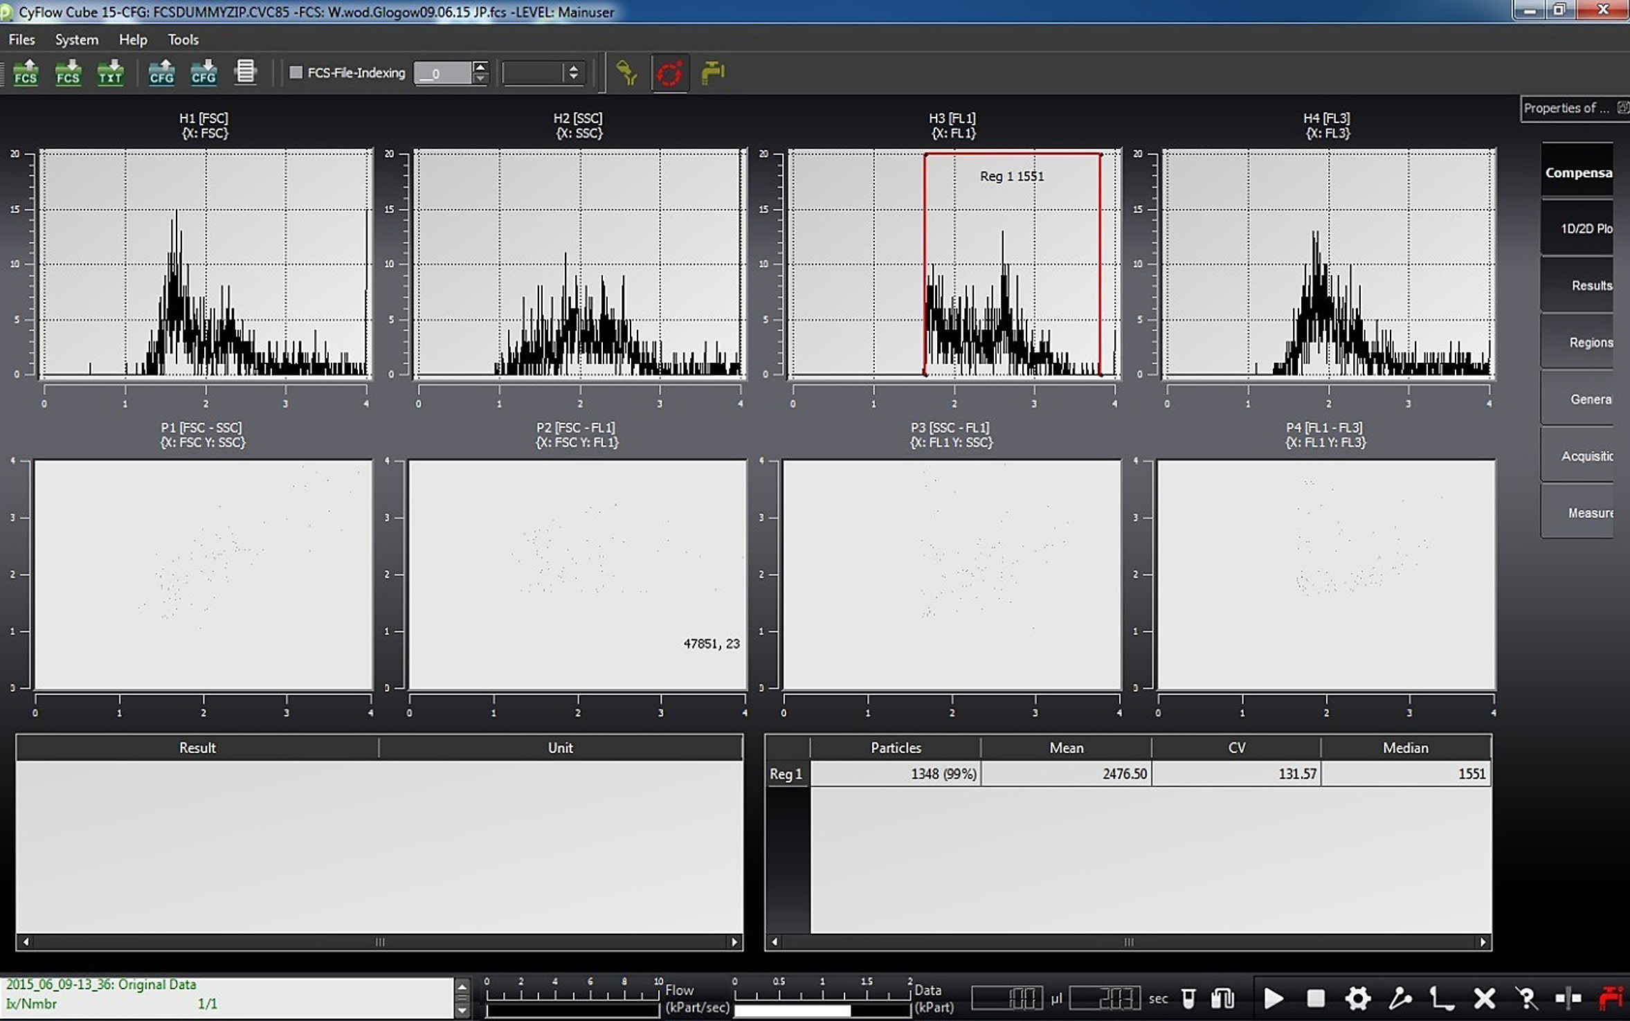Image resolution: width=1630 pixels, height=1021 pixels.
Task: Open the 1D/2D Plots side tab
Action: [x=1577, y=228]
